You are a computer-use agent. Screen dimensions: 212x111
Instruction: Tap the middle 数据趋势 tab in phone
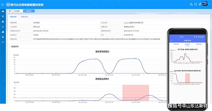tap(187, 44)
